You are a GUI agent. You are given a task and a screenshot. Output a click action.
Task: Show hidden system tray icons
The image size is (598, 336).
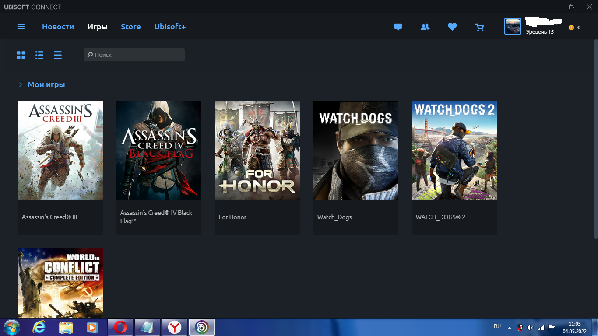click(509, 327)
